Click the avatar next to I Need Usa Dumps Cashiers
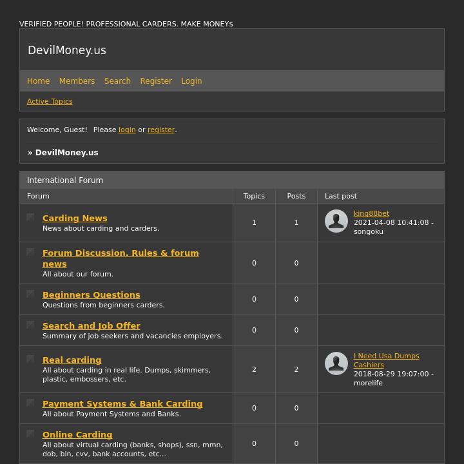This screenshot has height=464, width=464. pyautogui.click(x=336, y=363)
